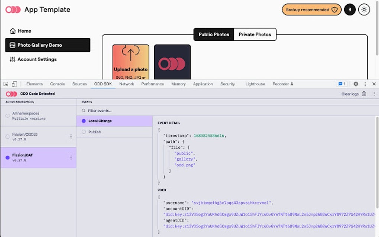Open the kebab menu beside Fission/CI2023
This screenshot has height=237, width=379.
click(x=71, y=136)
